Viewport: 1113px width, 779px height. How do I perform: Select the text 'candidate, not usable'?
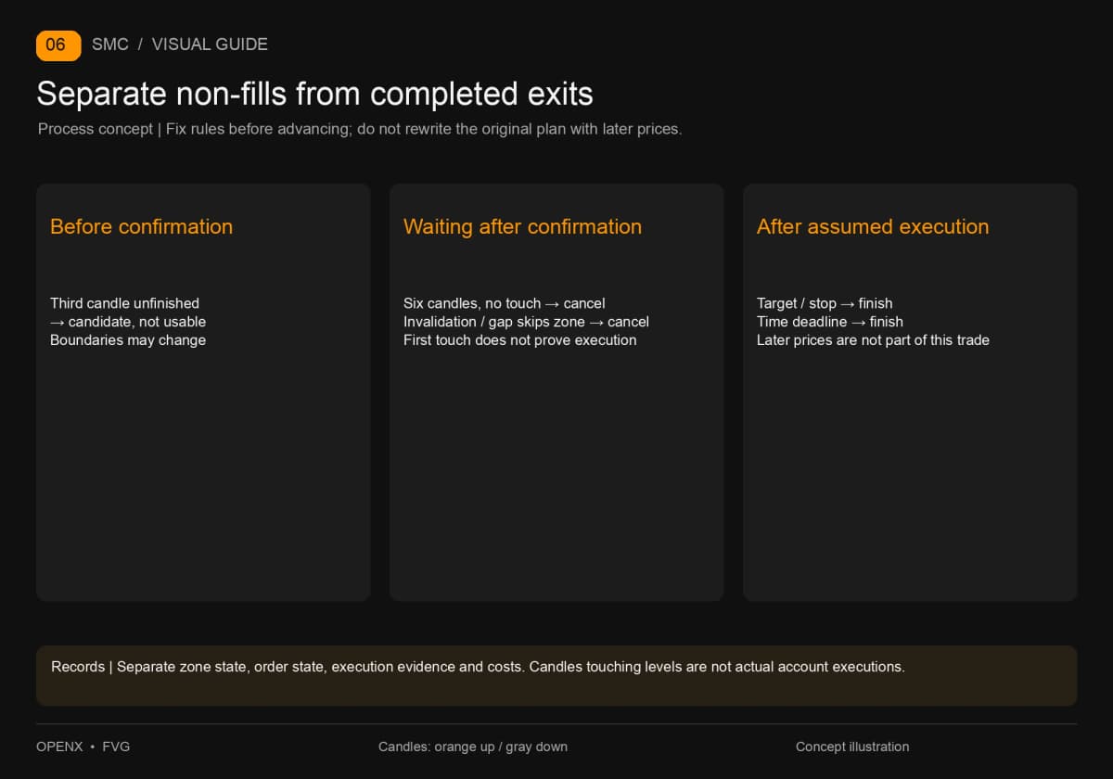tap(137, 322)
